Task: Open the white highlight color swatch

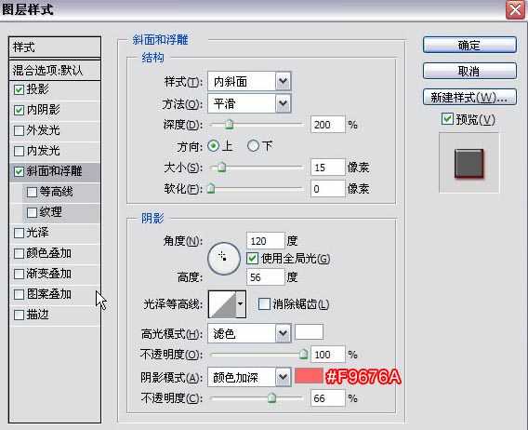Action: click(x=310, y=332)
